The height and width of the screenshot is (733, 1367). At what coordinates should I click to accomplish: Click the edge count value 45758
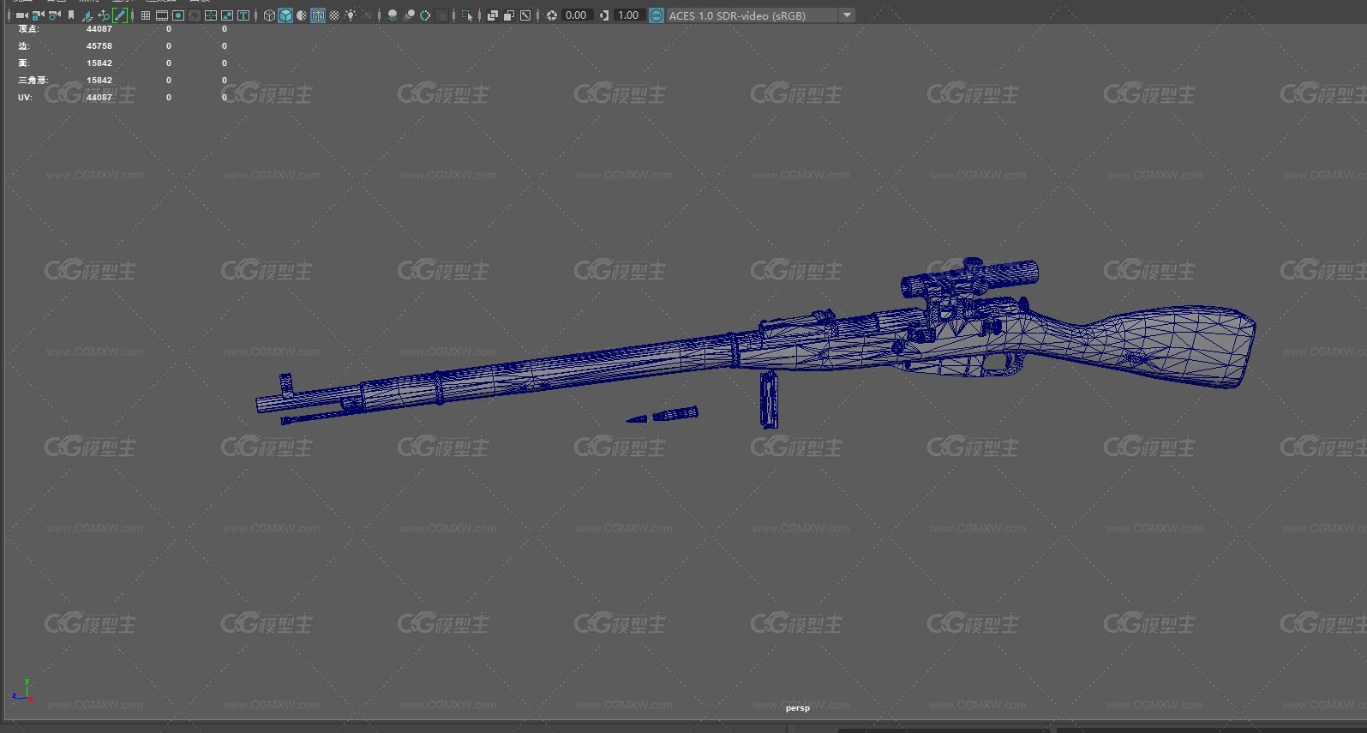(99, 46)
